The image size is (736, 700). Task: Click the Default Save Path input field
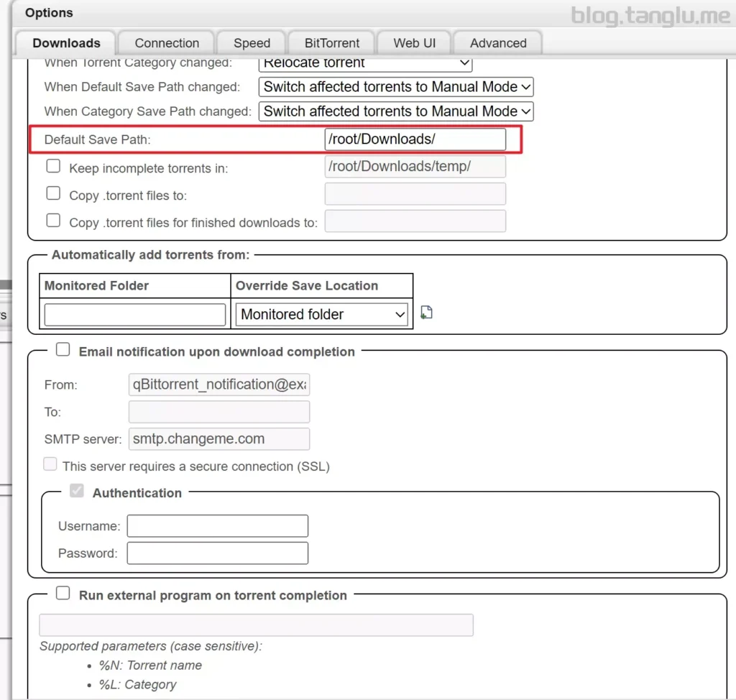tap(415, 139)
